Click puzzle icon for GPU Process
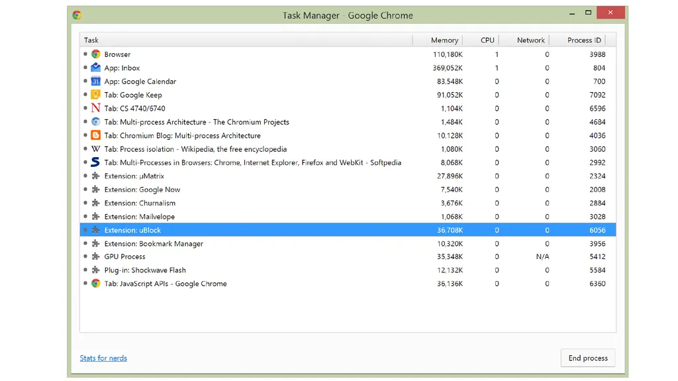This screenshot has height=381, width=678. point(95,256)
